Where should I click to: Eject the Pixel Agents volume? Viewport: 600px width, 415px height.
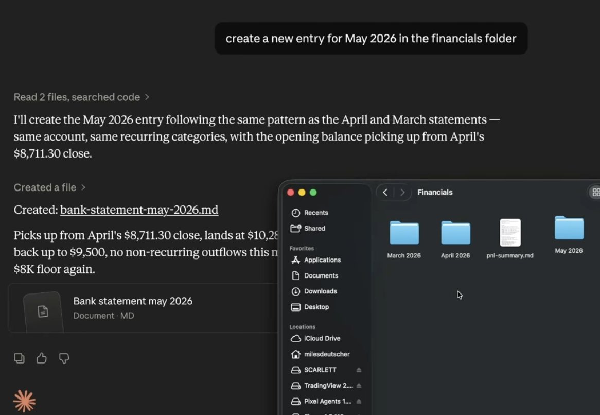click(x=359, y=401)
